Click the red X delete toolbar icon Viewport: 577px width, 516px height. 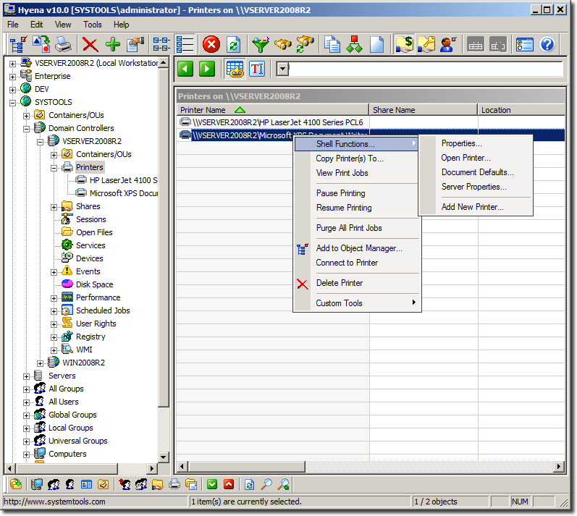point(90,45)
